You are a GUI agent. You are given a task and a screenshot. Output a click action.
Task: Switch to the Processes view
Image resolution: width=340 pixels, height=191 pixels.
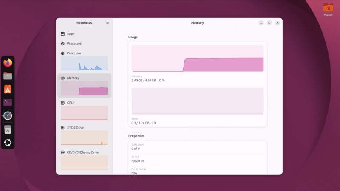(84, 44)
